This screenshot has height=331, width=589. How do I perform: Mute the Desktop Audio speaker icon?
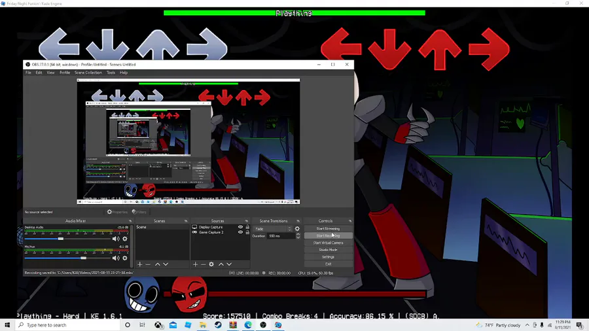point(116,239)
